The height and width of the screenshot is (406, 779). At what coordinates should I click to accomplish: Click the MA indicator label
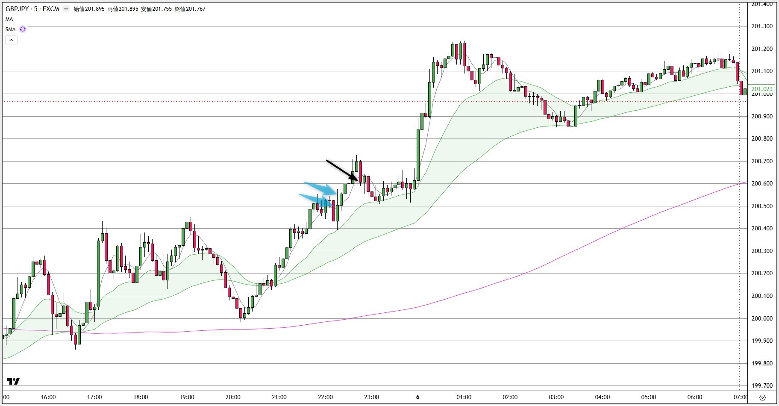pyautogui.click(x=9, y=19)
